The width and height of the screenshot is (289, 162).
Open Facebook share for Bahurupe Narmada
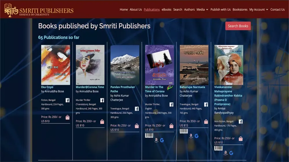[x=206, y=104]
